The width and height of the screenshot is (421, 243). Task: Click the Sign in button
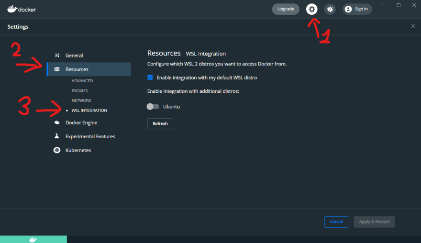357,9
